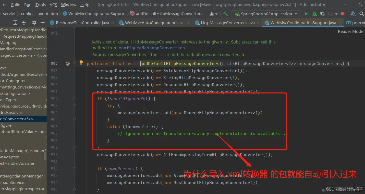
Task: Run with coverage shield icon
Action: click(x=323, y=14)
